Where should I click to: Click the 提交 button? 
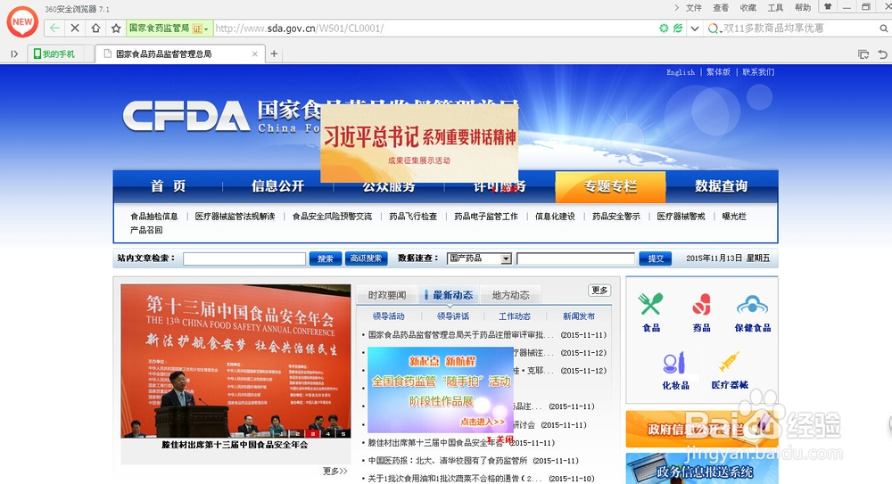point(656,258)
